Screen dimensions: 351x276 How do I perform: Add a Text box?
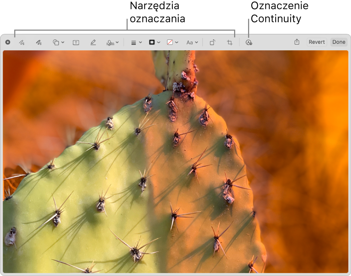[x=76, y=43]
